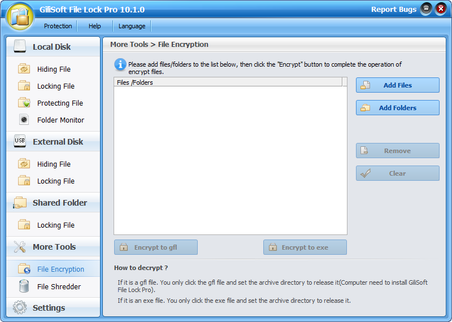The image size is (452, 322).
Task: Click the Folder Monitor camera icon
Action: tap(24, 119)
